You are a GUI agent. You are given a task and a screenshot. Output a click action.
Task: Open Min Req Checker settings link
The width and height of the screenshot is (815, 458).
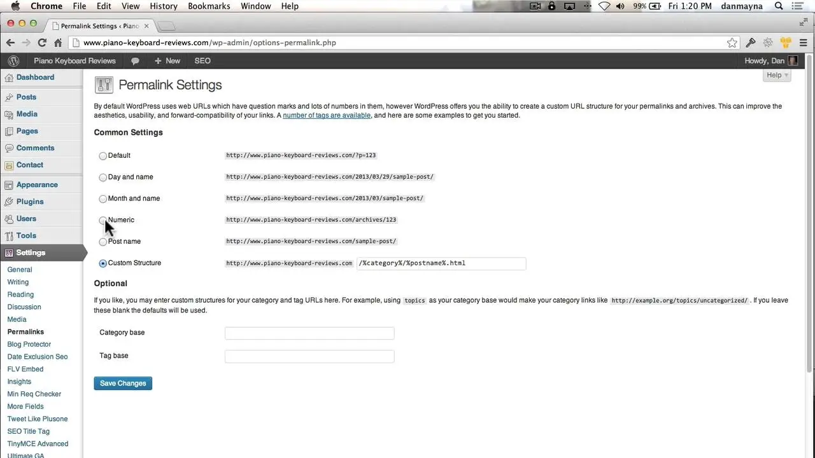[x=34, y=394]
